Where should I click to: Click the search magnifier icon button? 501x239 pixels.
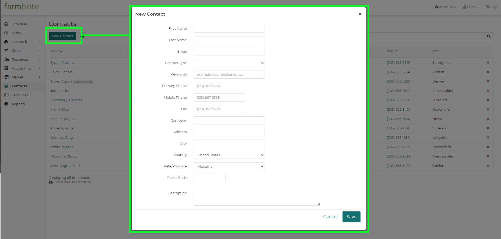(489, 36)
